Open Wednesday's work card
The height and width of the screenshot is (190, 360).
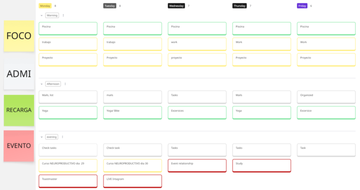click(197, 44)
